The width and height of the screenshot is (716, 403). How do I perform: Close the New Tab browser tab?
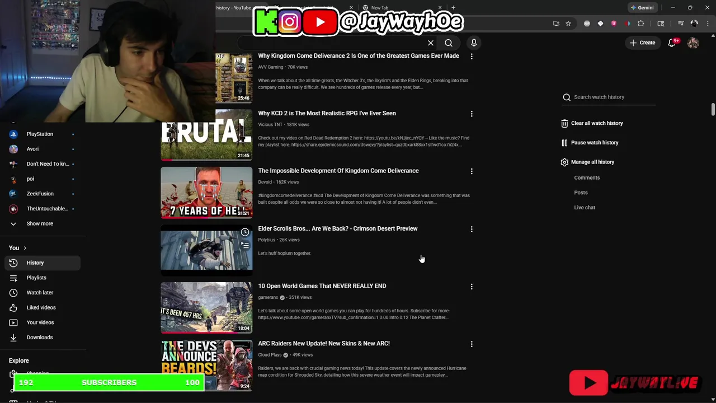[x=440, y=8]
